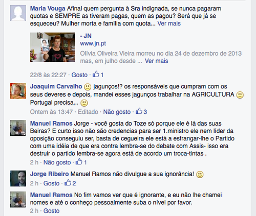
Task: Click thumbs-up icon on Maria Vouga's comment
Action: click(96, 74)
